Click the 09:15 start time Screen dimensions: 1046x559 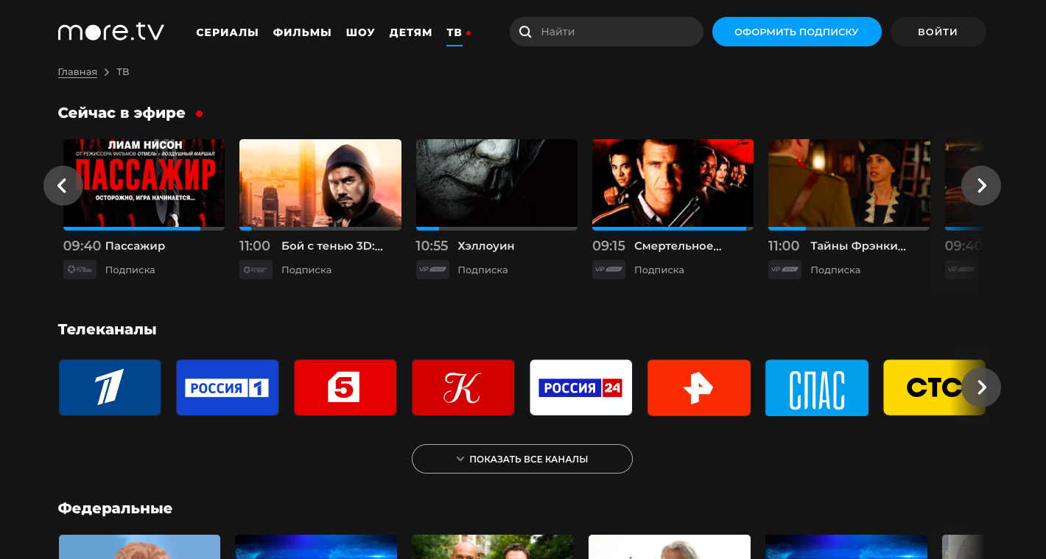[608, 246]
